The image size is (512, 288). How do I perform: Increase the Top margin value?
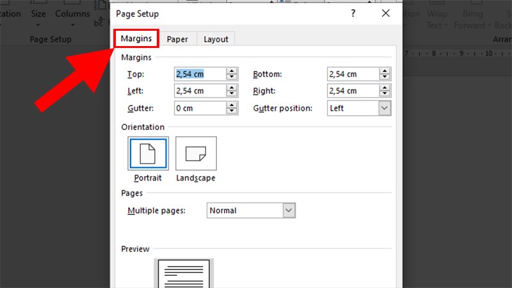point(232,71)
